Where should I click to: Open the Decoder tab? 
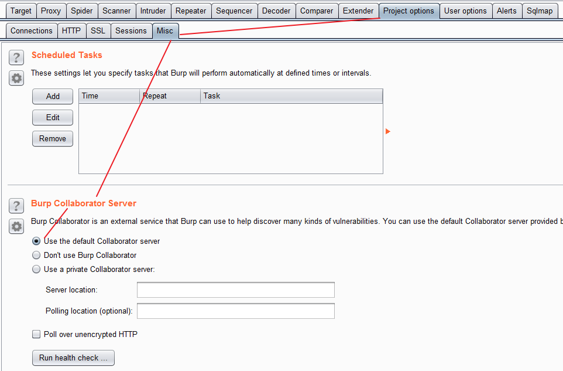tap(276, 11)
